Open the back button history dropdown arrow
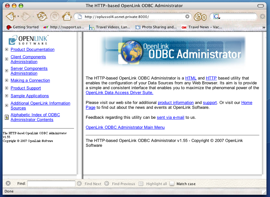Screen dimensions: 270x197 click(18, 16)
